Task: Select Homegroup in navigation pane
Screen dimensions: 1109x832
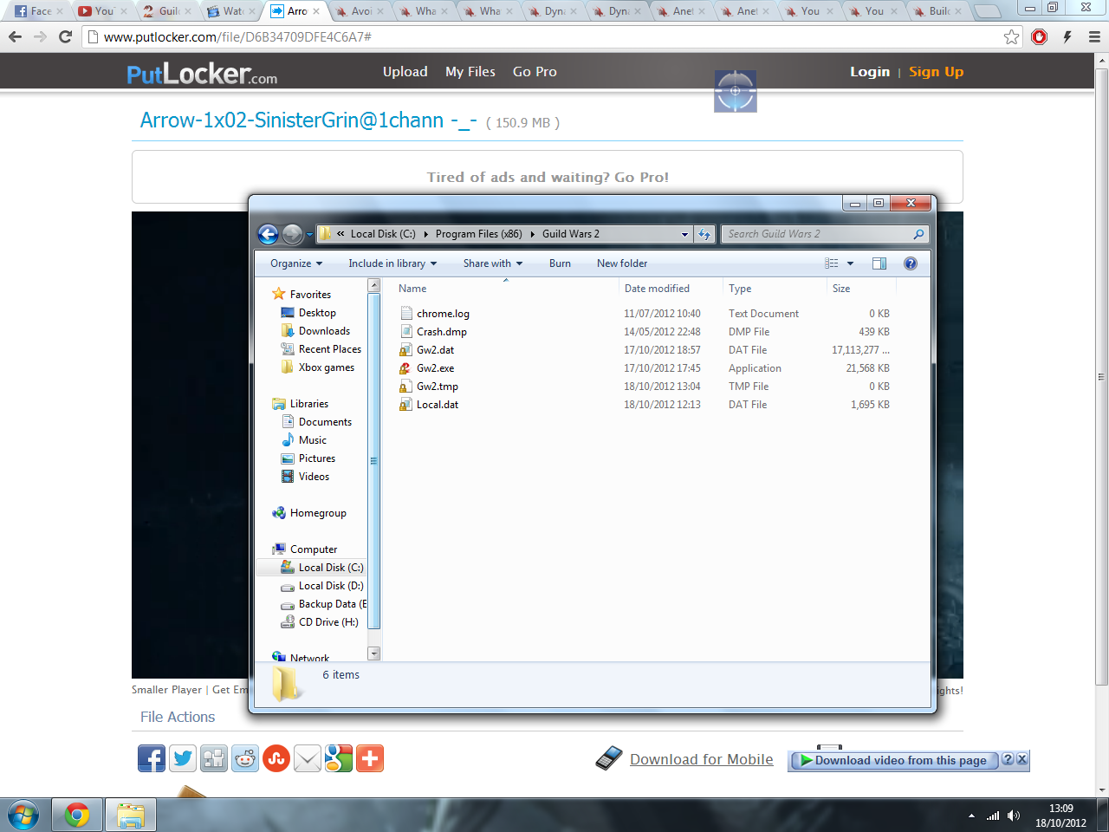Action: [318, 513]
